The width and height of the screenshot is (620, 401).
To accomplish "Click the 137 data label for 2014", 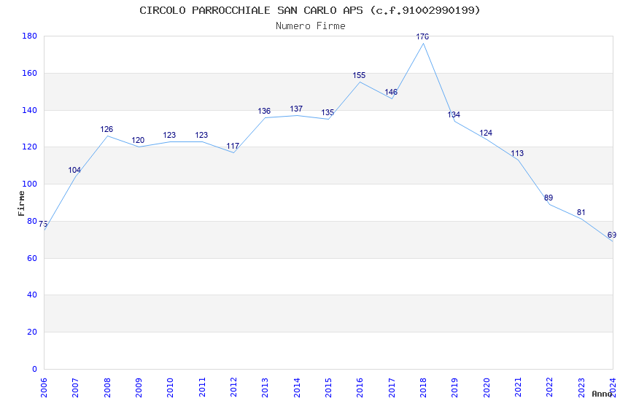I will 296,109.
